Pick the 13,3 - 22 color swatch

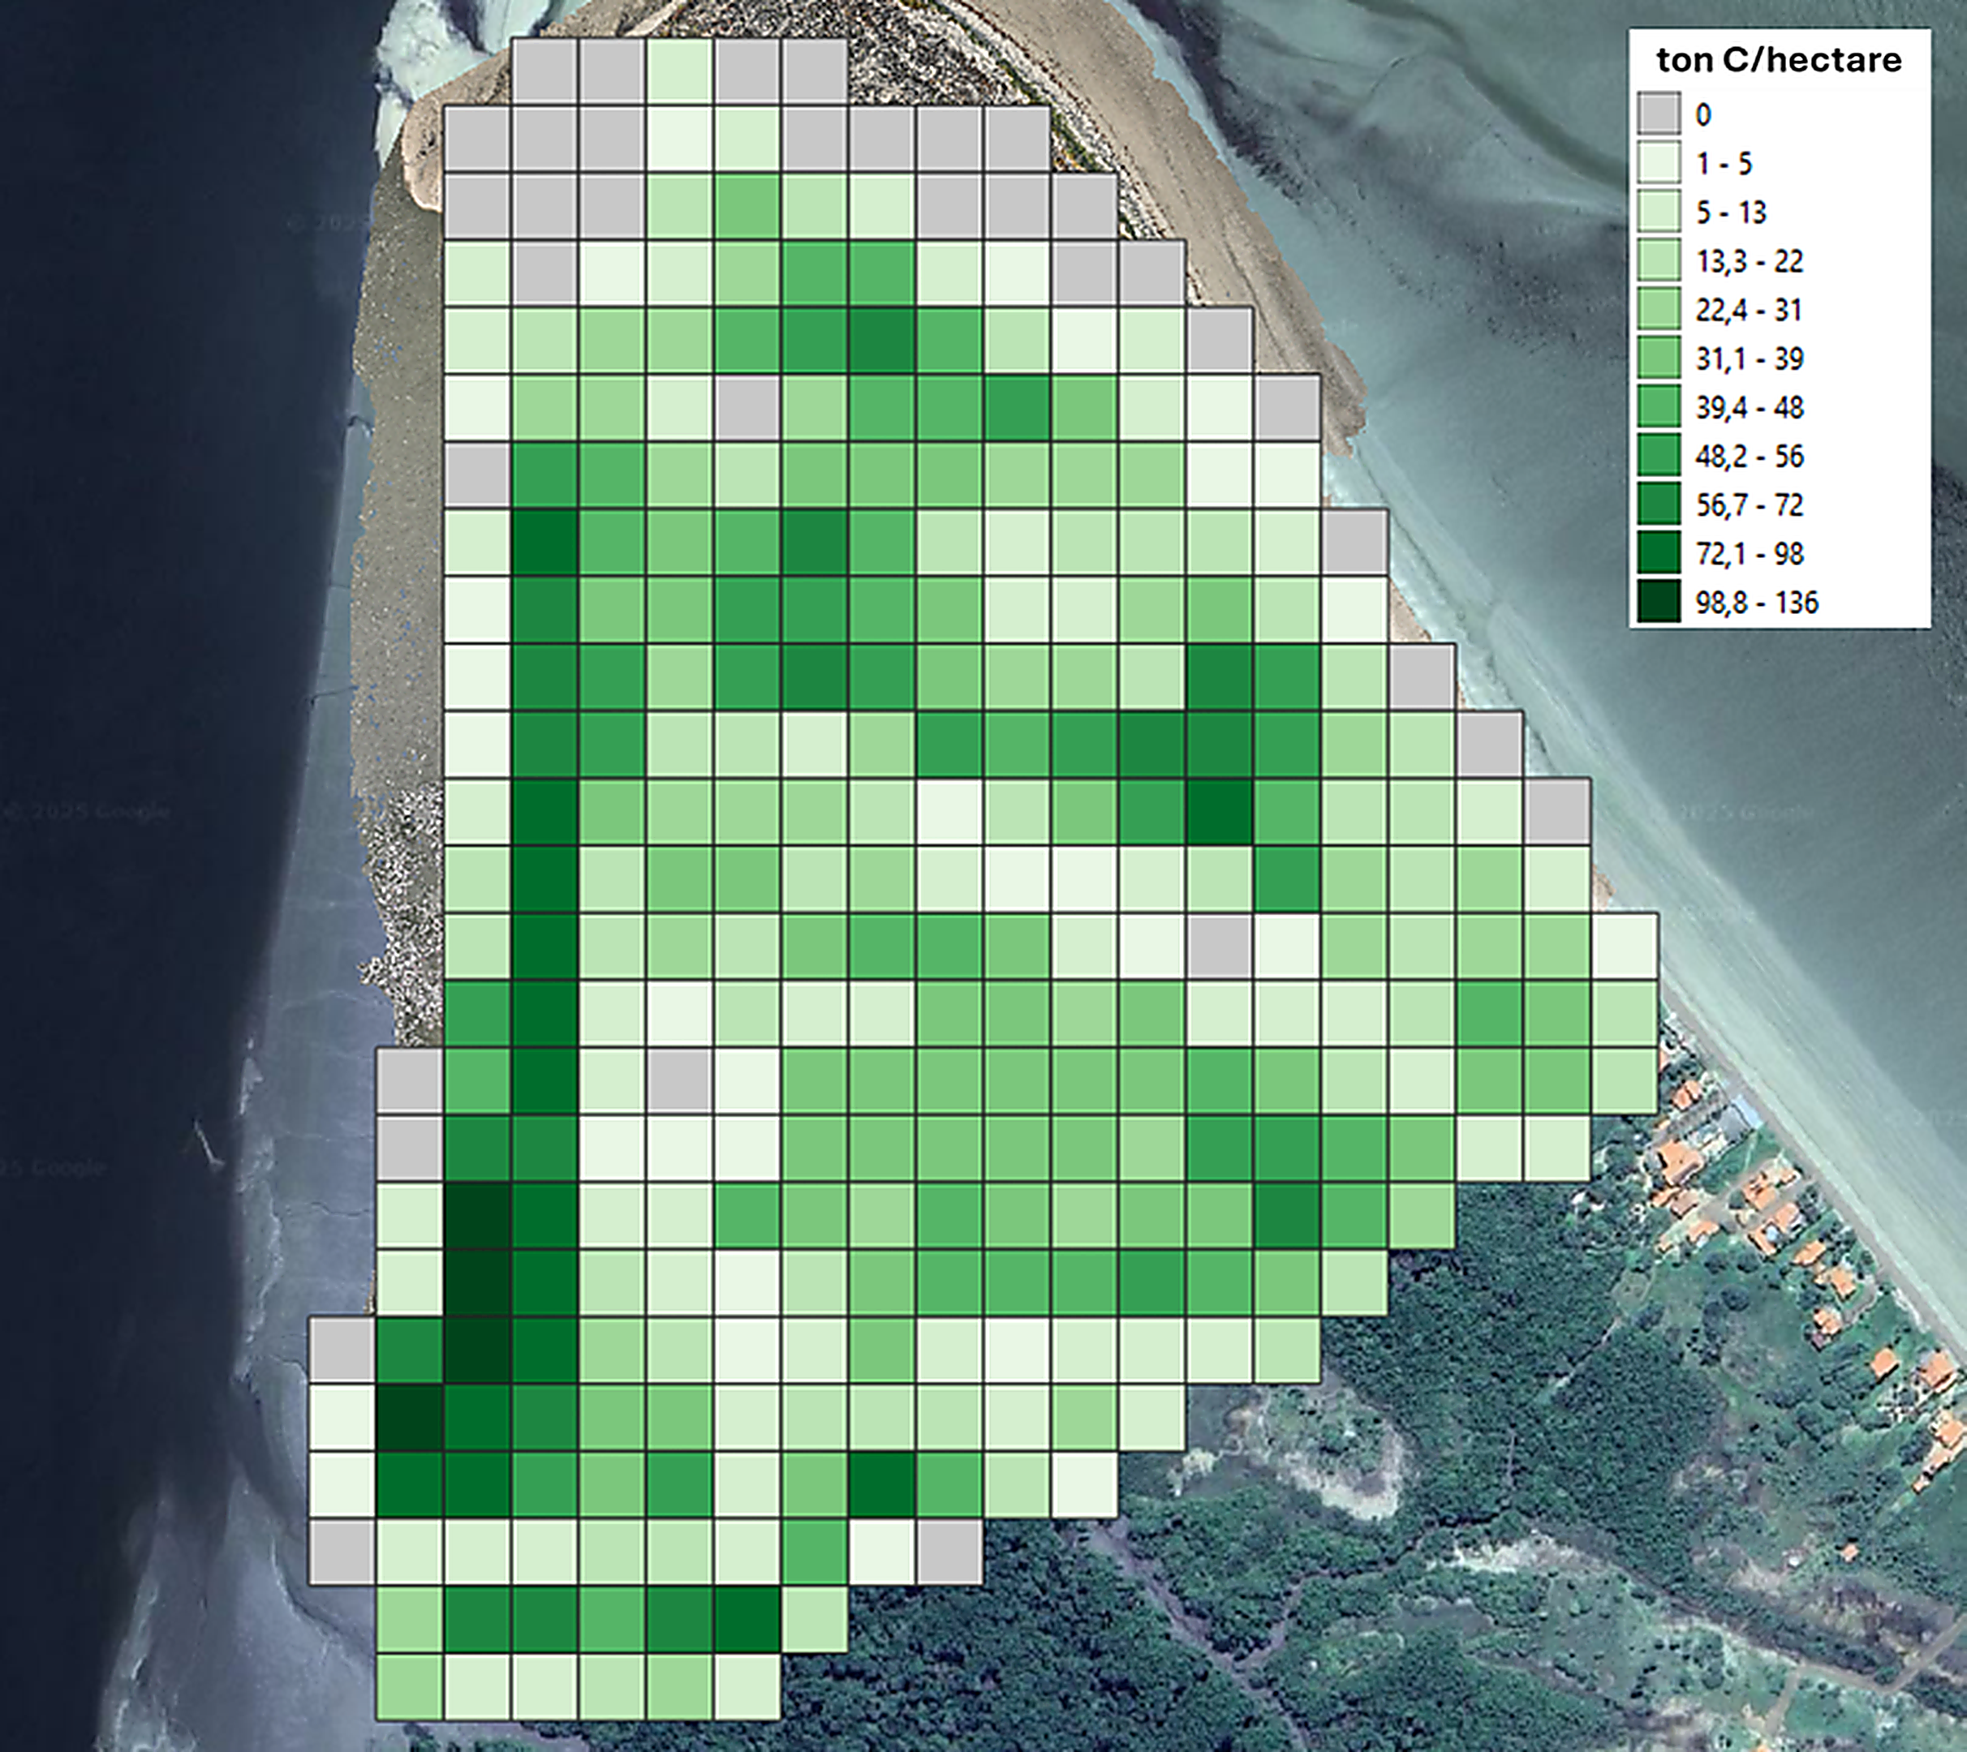click(1659, 261)
